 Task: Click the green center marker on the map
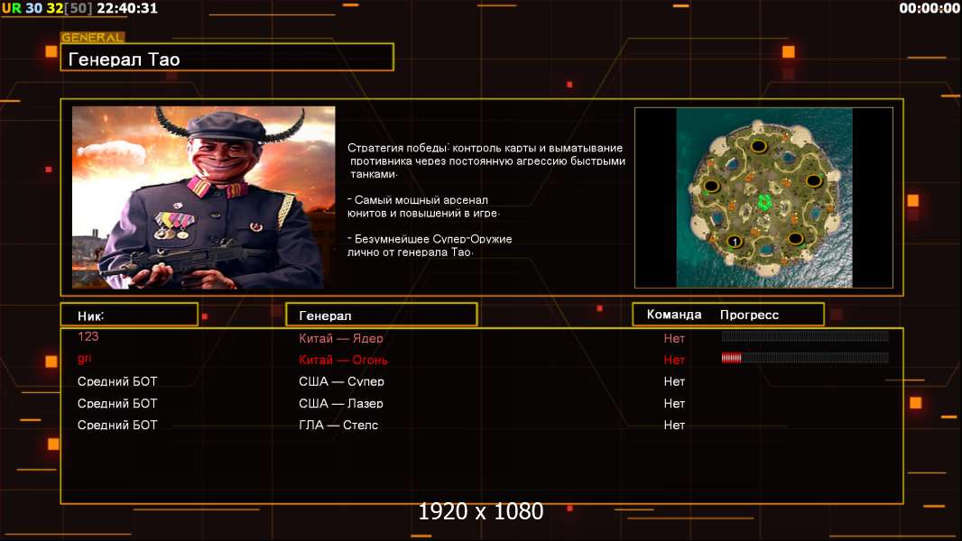763,202
